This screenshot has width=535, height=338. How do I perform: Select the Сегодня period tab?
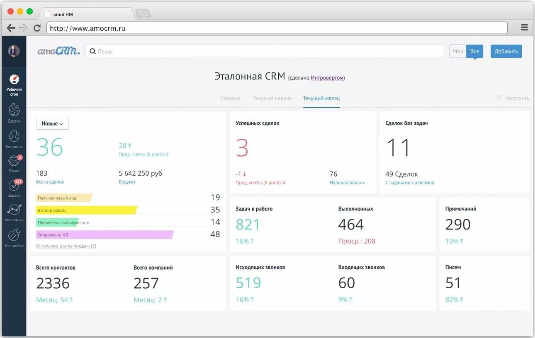(231, 98)
